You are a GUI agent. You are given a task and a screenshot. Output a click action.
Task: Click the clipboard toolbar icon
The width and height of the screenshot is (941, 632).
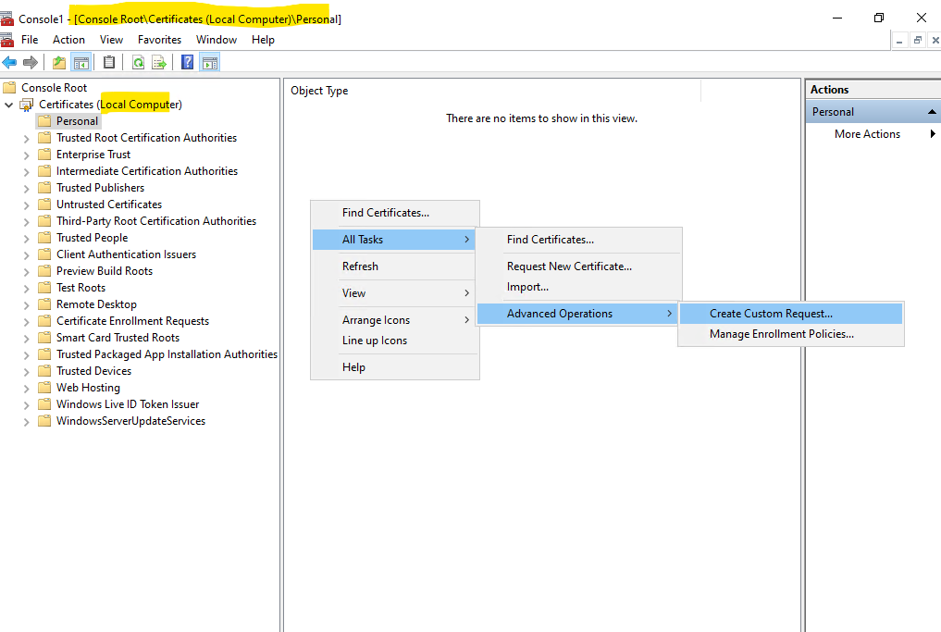click(x=109, y=62)
